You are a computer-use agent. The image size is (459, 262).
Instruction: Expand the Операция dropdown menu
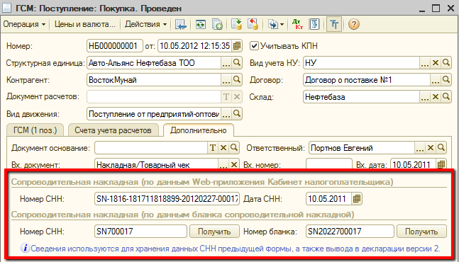click(x=24, y=24)
